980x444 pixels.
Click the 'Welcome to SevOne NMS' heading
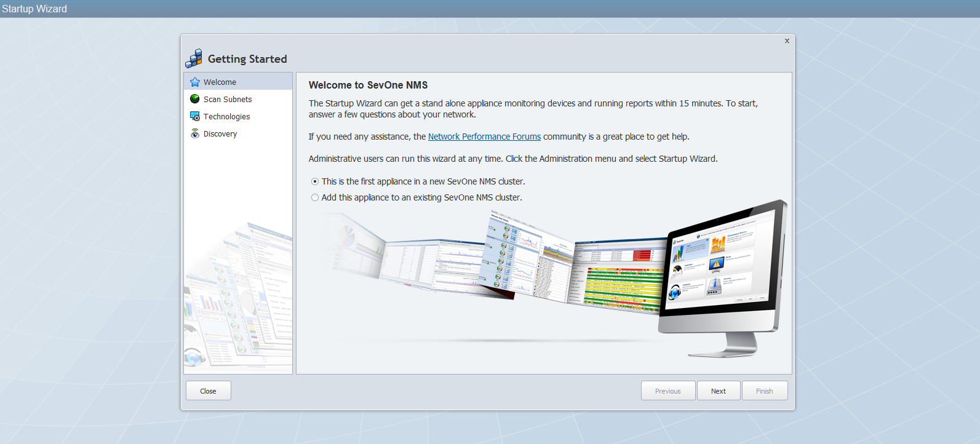point(368,85)
